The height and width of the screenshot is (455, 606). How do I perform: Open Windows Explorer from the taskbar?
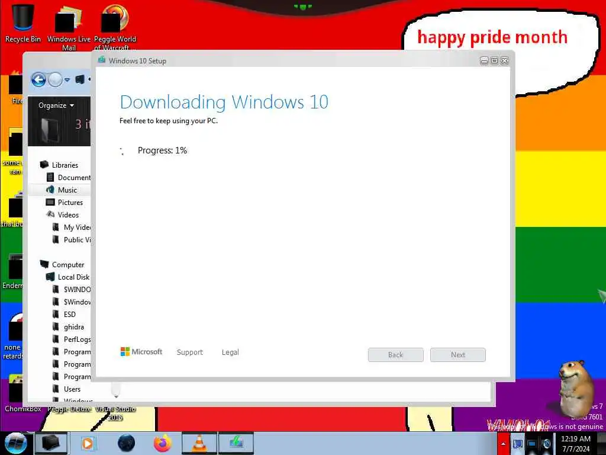point(51,443)
